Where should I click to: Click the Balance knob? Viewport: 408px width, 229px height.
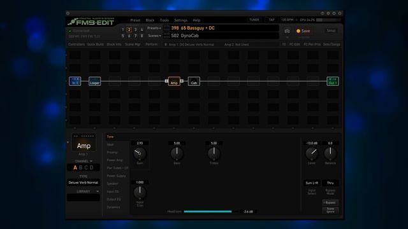click(x=330, y=154)
